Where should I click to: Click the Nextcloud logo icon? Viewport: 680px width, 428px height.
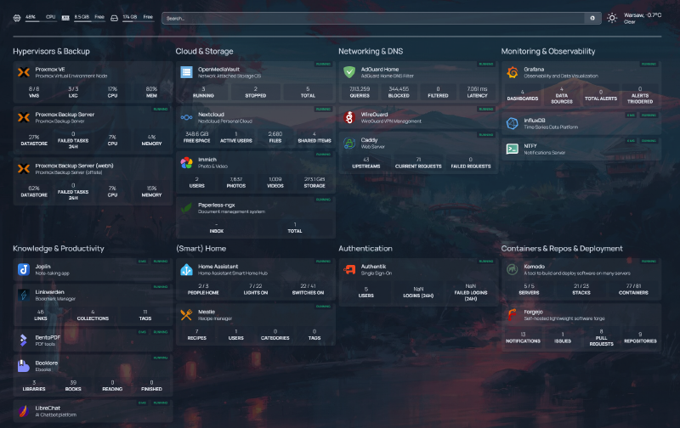point(186,117)
